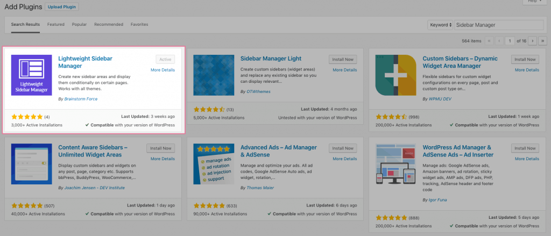Open author link Joachim Jensen - DEV Institute
The height and width of the screenshot is (236, 551).
[x=95, y=188]
